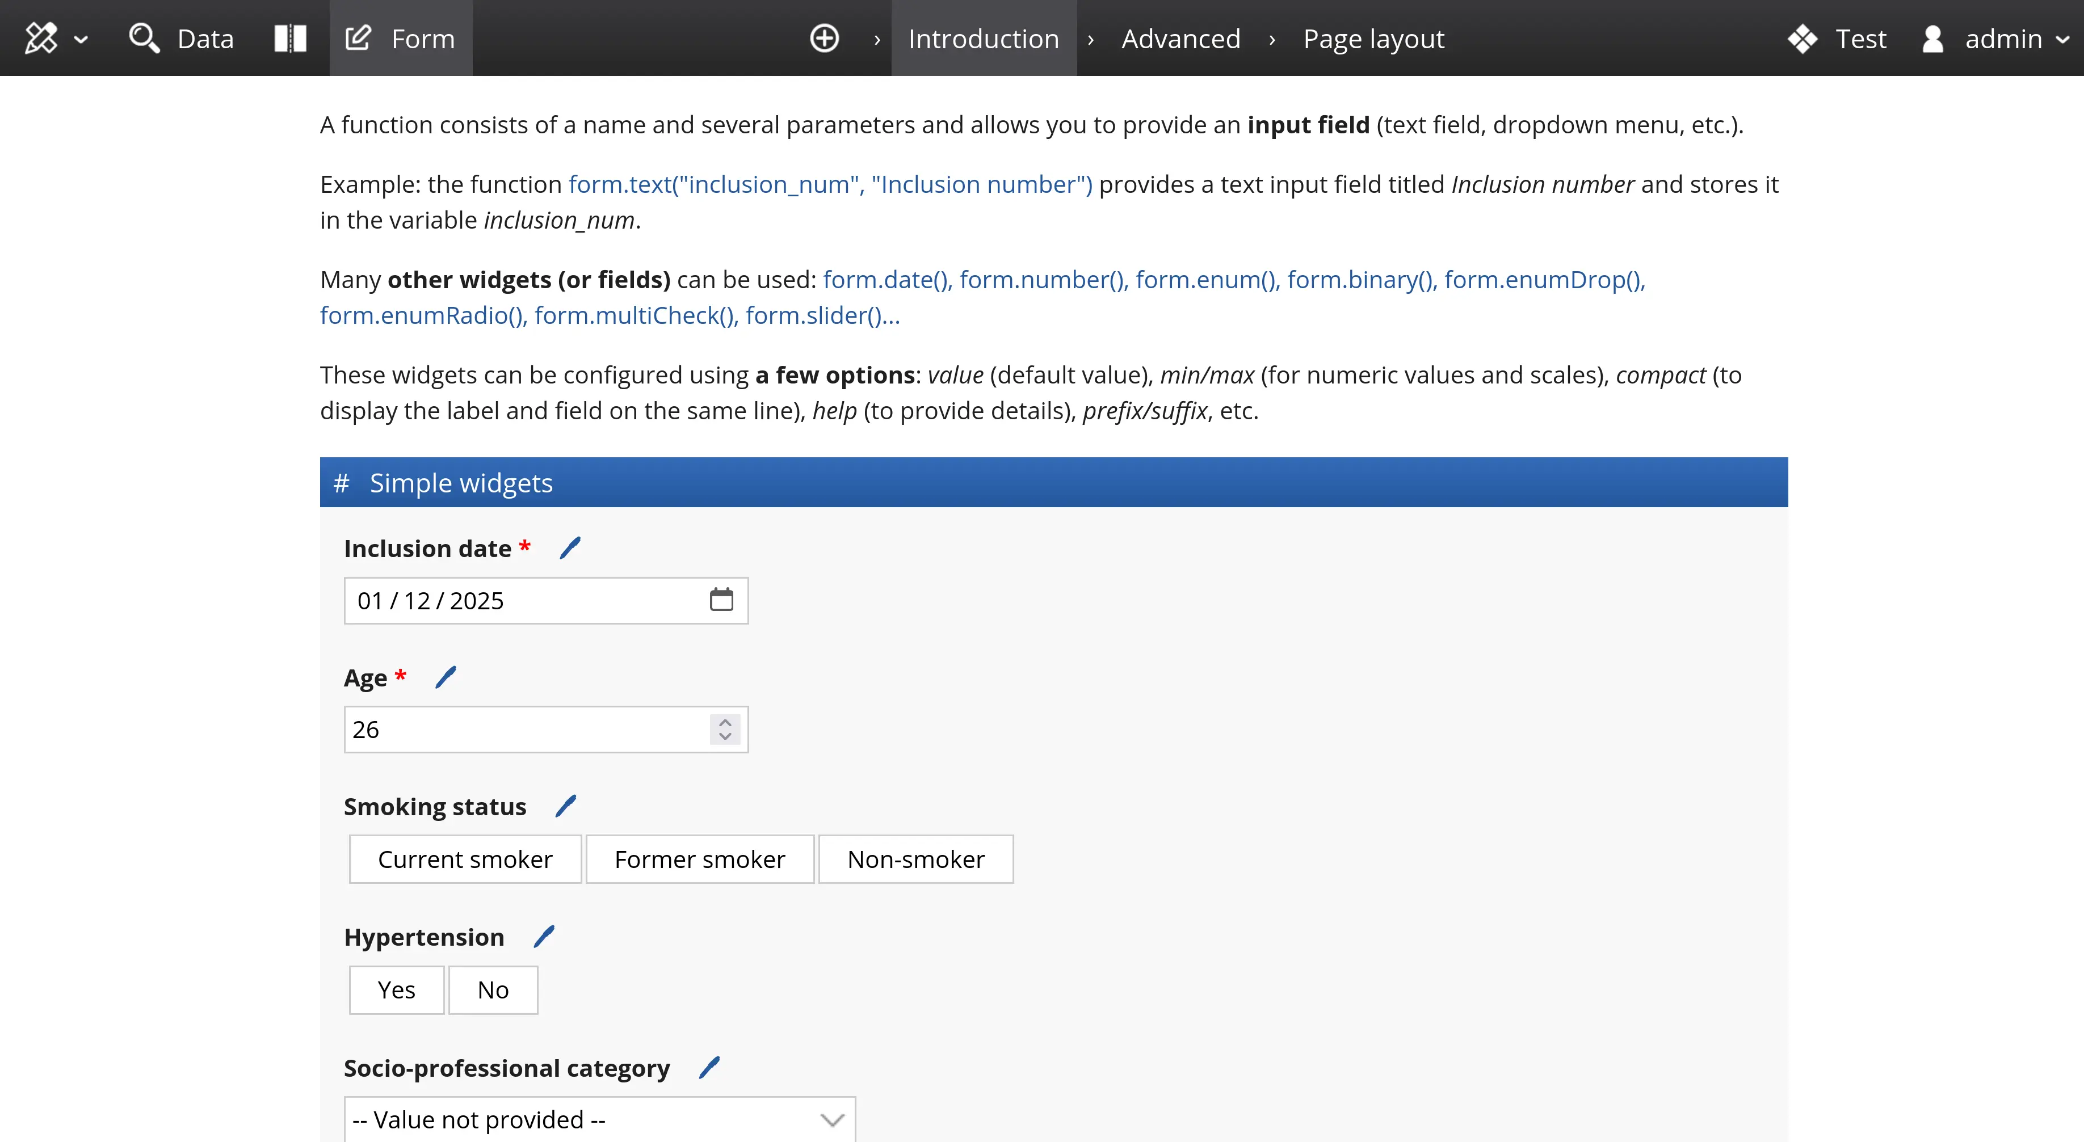2084x1142 pixels.
Task: Open the calendar picker for Inclusion date
Action: (721, 600)
